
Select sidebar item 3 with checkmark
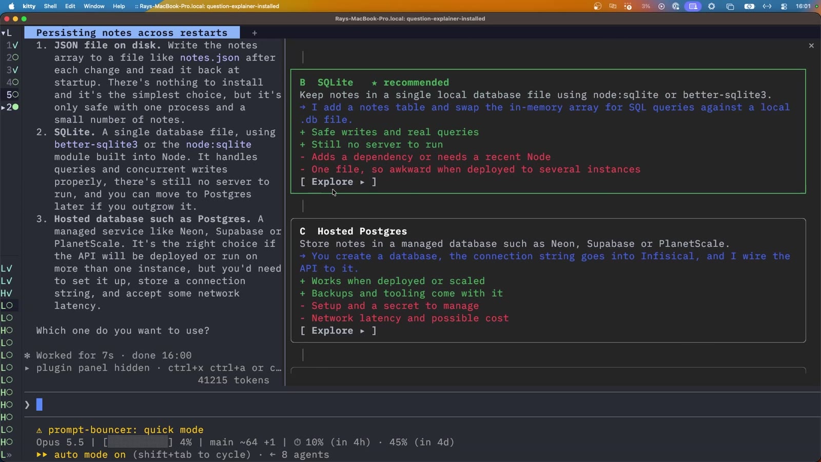(x=12, y=70)
